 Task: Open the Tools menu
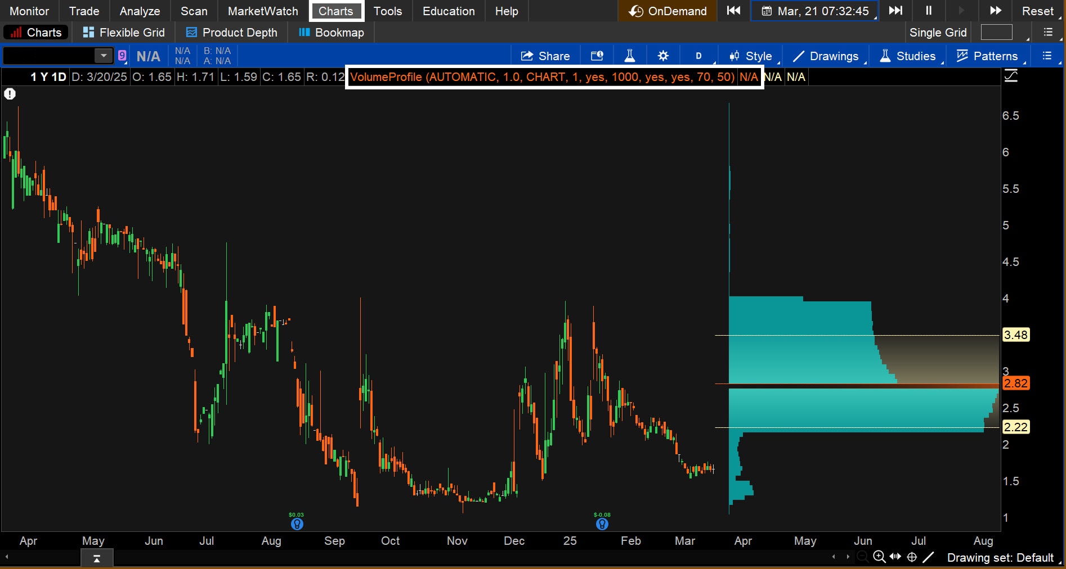pos(387,11)
